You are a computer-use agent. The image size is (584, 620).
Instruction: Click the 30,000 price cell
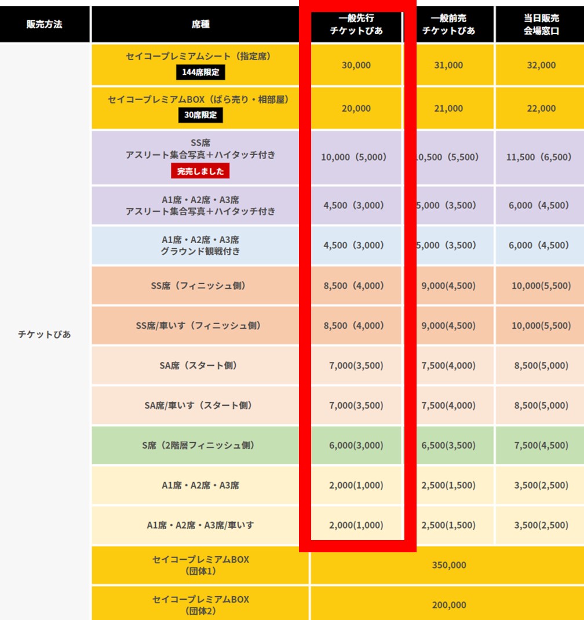[356, 65]
